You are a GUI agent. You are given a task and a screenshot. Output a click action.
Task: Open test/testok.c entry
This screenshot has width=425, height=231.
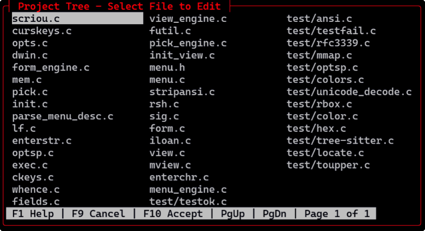[188, 202]
